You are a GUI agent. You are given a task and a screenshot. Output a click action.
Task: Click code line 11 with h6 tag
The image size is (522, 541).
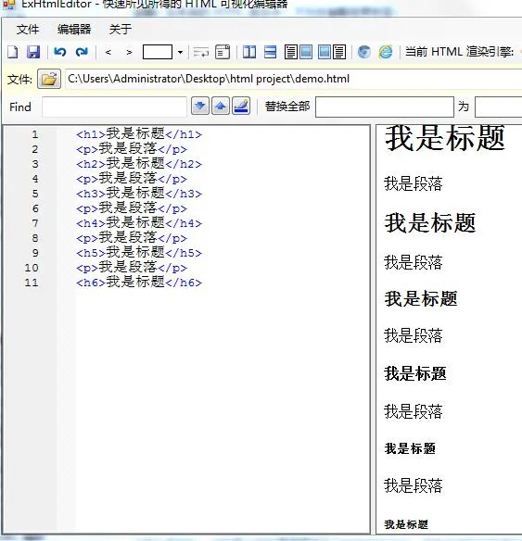(139, 283)
